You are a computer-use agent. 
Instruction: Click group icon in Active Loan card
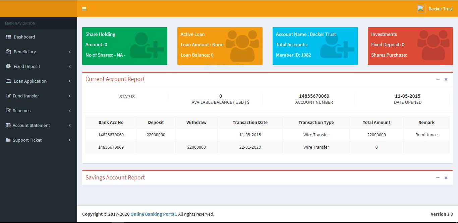pos(242,46)
